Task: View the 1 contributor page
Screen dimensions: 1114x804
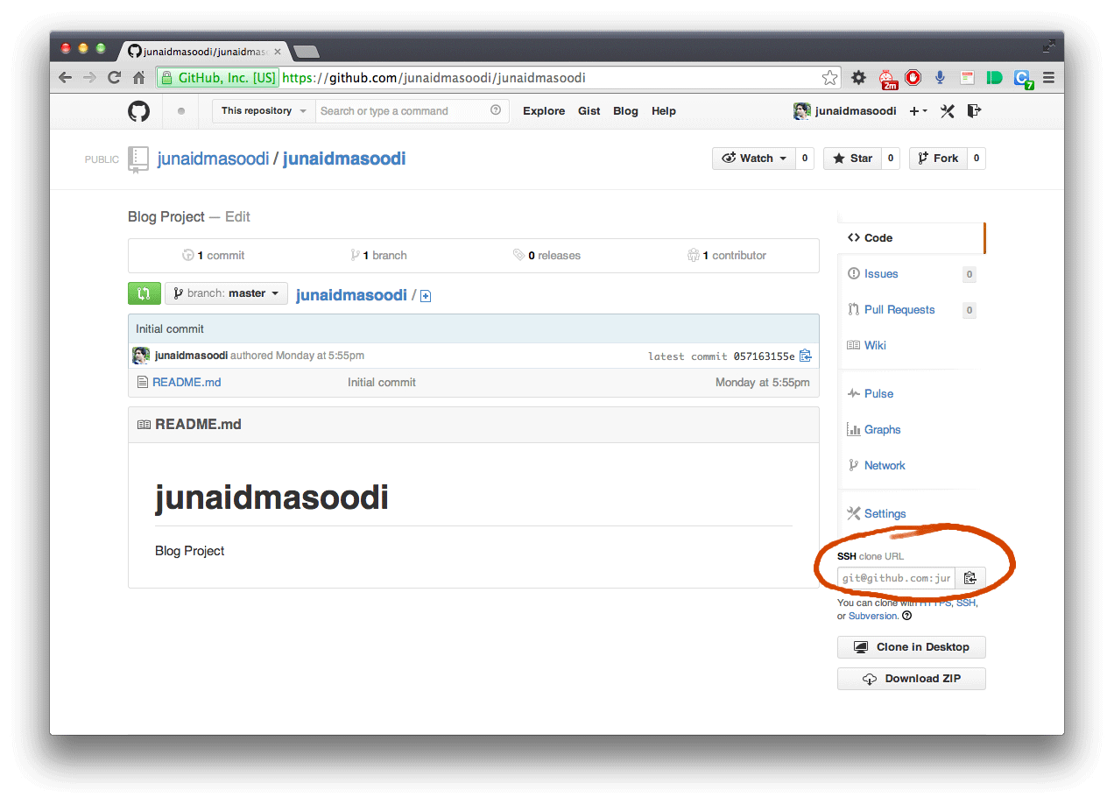Action: tap(727, 256)
